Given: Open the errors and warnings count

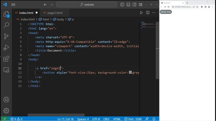Looking at the screenshot, I should [x=17, y=119].
